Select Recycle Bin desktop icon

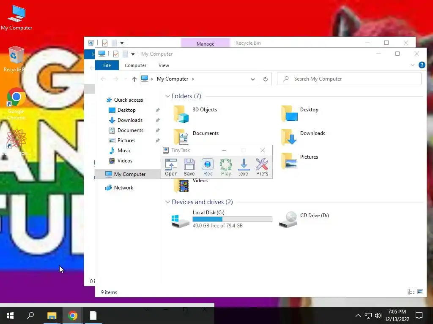[x=15, y=59]
